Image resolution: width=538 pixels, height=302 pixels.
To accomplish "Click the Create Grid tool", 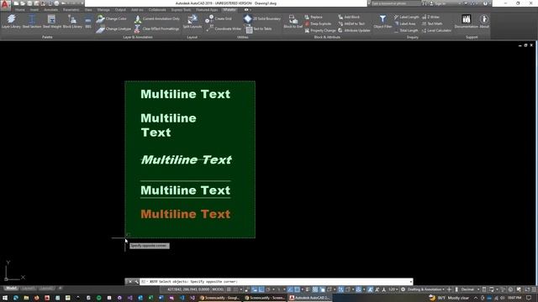I will (x=219, y=18).
